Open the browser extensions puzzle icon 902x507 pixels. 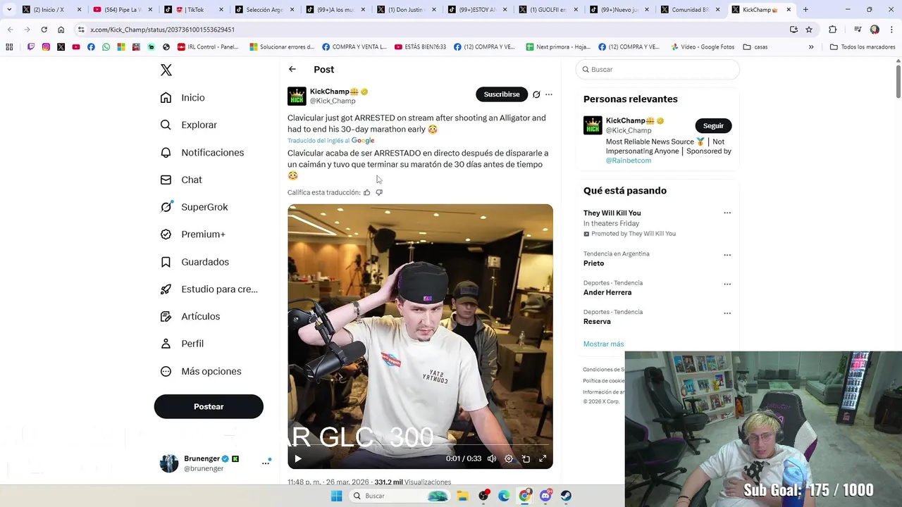tap(832, 30)
